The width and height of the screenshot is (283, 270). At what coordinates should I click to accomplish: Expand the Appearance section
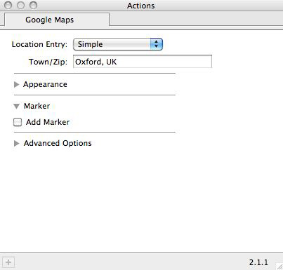16,84
